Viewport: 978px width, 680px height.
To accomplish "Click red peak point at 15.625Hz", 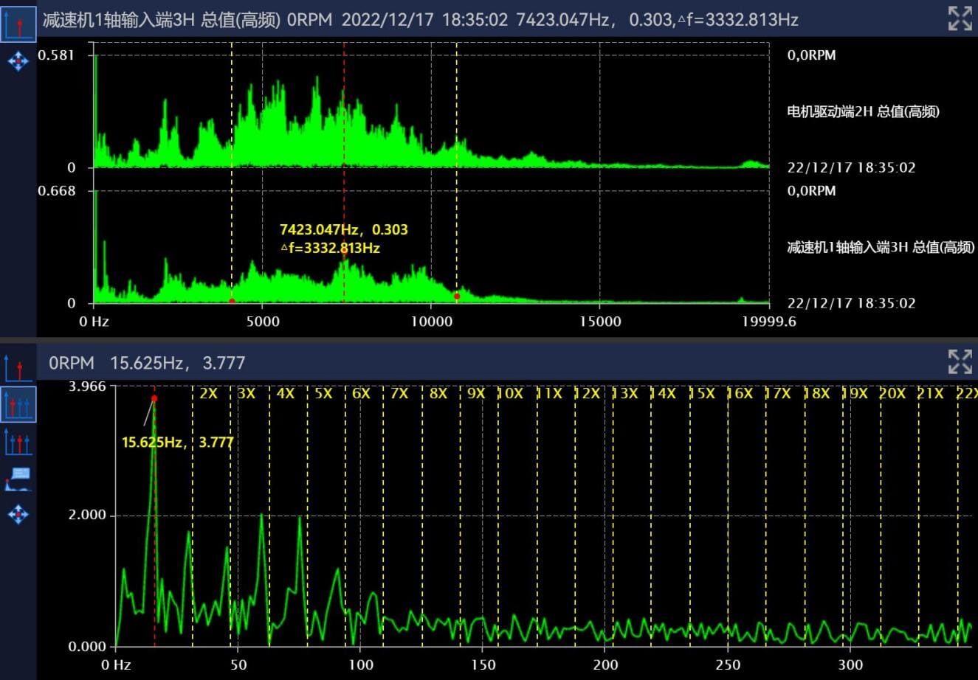I will [x=154, y=398].
